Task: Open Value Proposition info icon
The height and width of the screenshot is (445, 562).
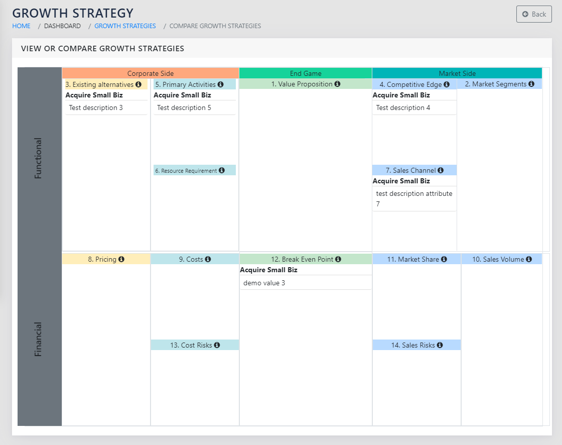Action: pyautogui.click(x=337, y=84)
